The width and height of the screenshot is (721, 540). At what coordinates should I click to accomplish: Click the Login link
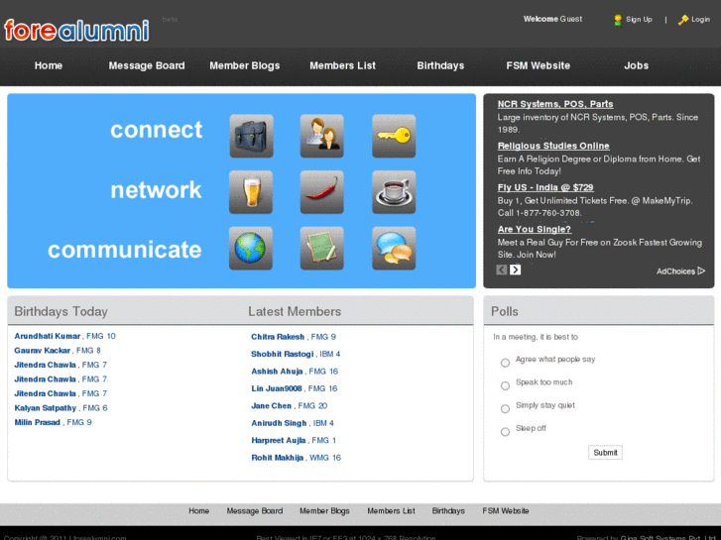(x=700, y=19)
